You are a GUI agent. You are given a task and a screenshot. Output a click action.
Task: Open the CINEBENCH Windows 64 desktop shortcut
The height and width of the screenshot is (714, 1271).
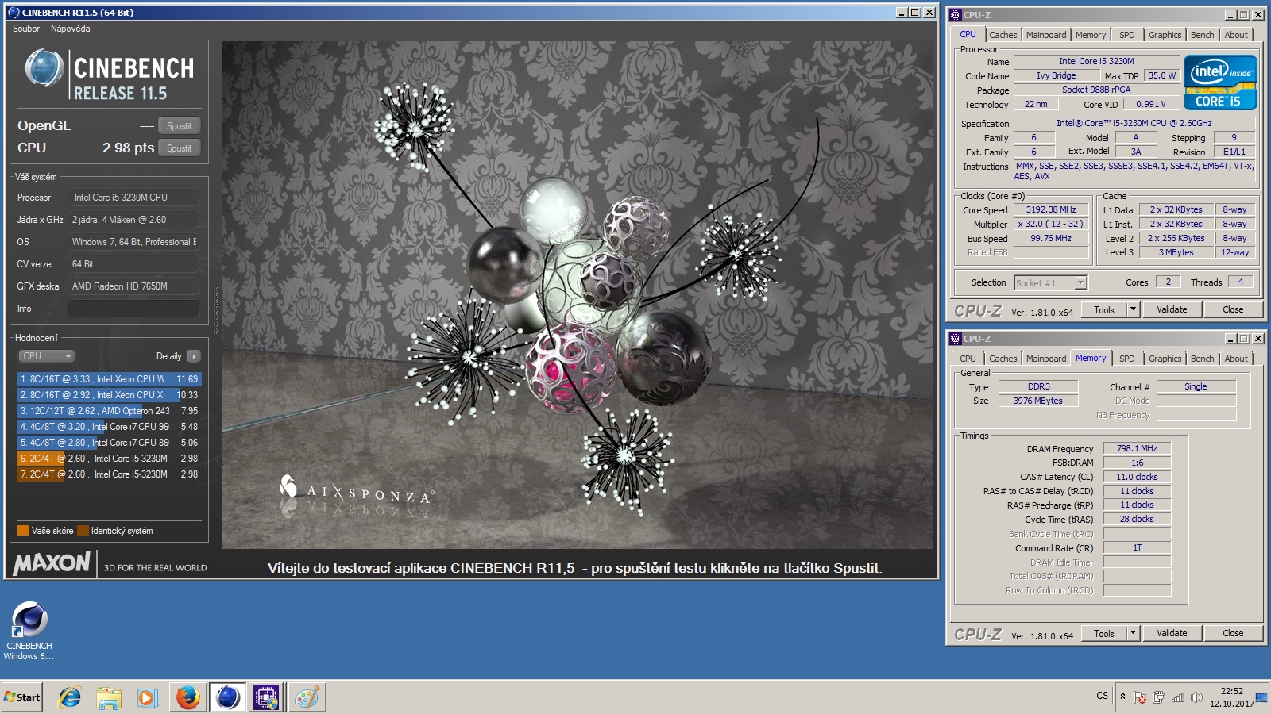click(29, 631)
